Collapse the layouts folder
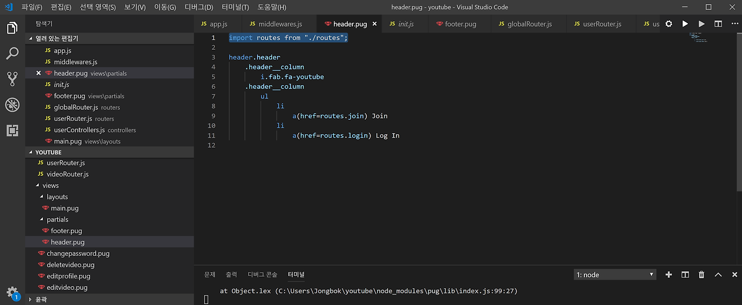This screenshot has height=305, width=742. (110, 197)
